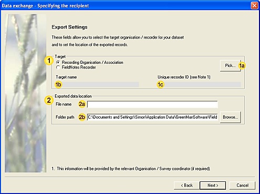Click the 'Exported data location' group title
Viewport: 260px width, 194px height.
pos(73,96)
